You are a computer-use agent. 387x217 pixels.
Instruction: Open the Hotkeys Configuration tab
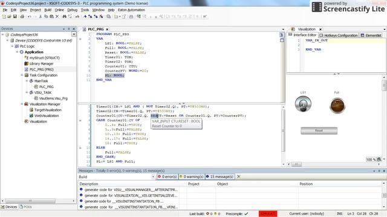339,36
